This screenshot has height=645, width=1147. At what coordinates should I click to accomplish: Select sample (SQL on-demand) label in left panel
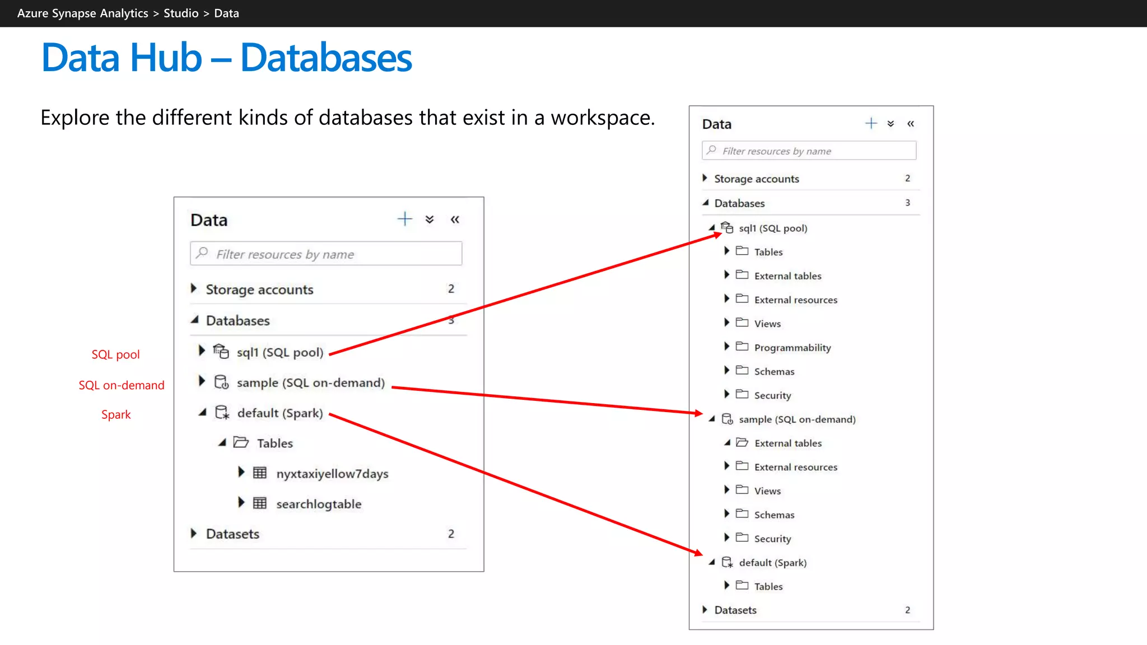click(x=311, y=382)
